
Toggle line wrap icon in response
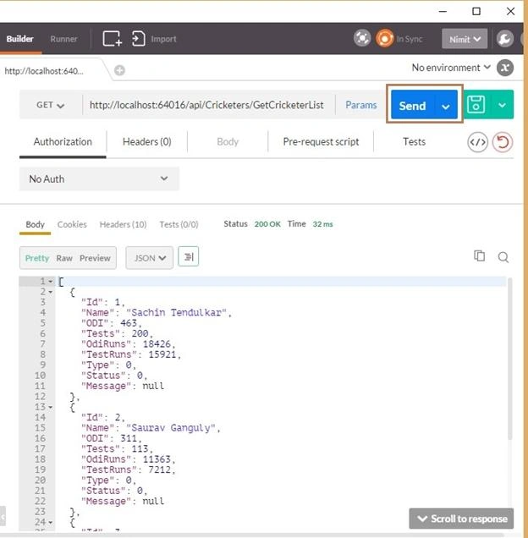pos(189,256)
